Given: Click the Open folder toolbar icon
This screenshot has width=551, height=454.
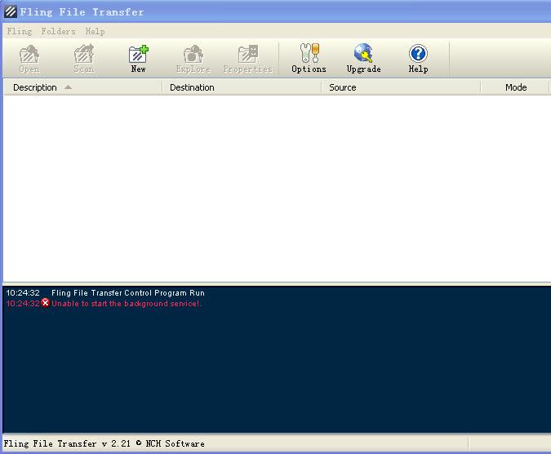Looking at the screenshot, I should (29, 58).
